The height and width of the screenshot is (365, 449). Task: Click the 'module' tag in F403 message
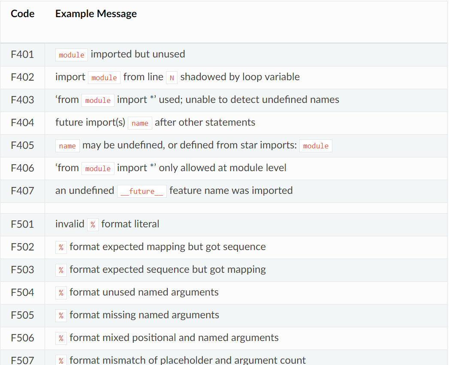click(98, 100)
